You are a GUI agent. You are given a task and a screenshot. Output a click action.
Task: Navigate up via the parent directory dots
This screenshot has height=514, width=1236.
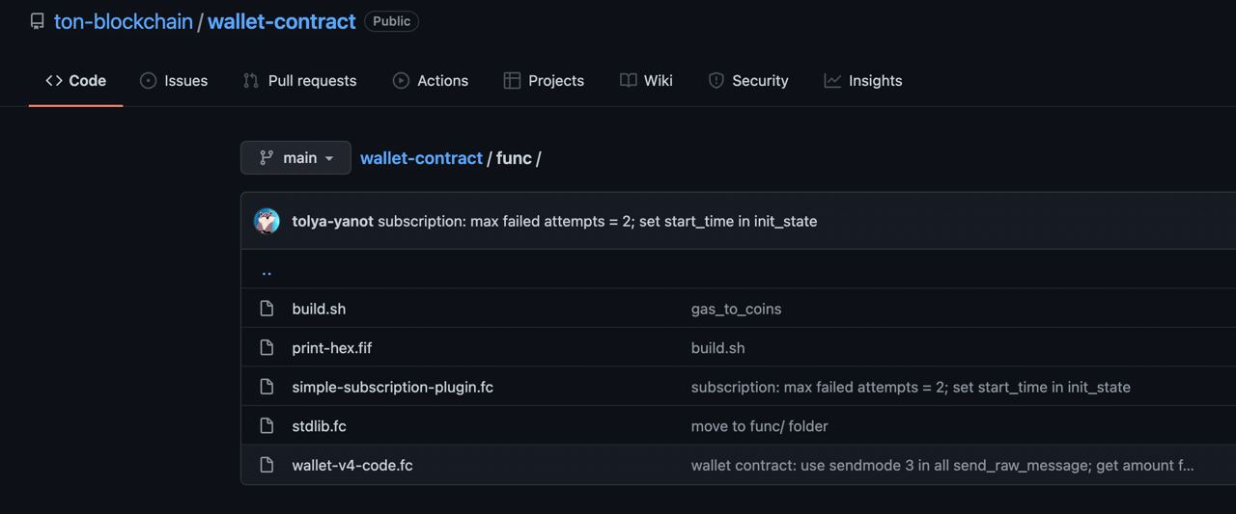(267, 271)
